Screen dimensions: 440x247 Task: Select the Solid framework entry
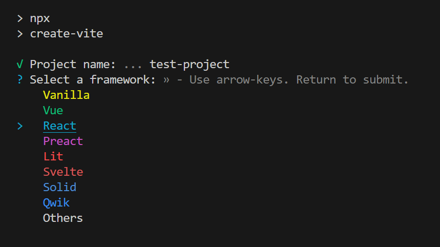coord(59,188)
